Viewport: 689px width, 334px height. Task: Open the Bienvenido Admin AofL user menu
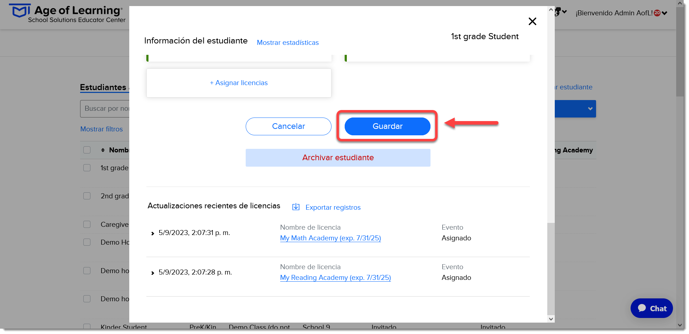point(621,13)
